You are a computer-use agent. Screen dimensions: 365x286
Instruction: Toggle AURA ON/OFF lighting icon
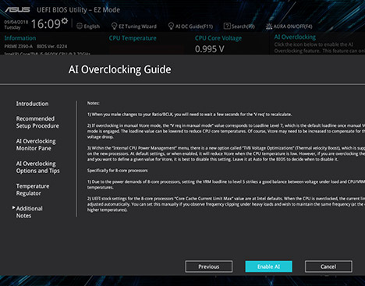pos(269,26)
